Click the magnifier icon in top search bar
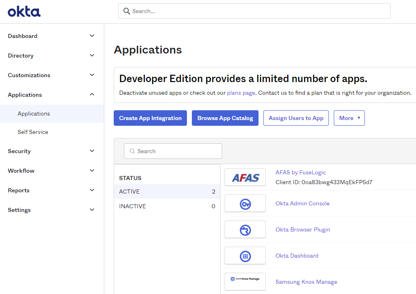Screen dimensions: 416x294 tap(127, 11)
